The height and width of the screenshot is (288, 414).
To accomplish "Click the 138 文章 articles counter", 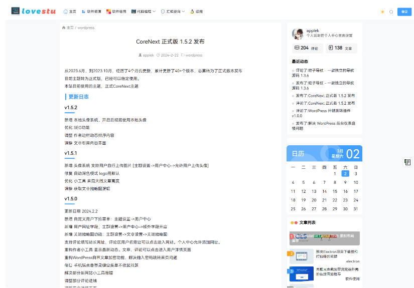I will pos(341,48).
